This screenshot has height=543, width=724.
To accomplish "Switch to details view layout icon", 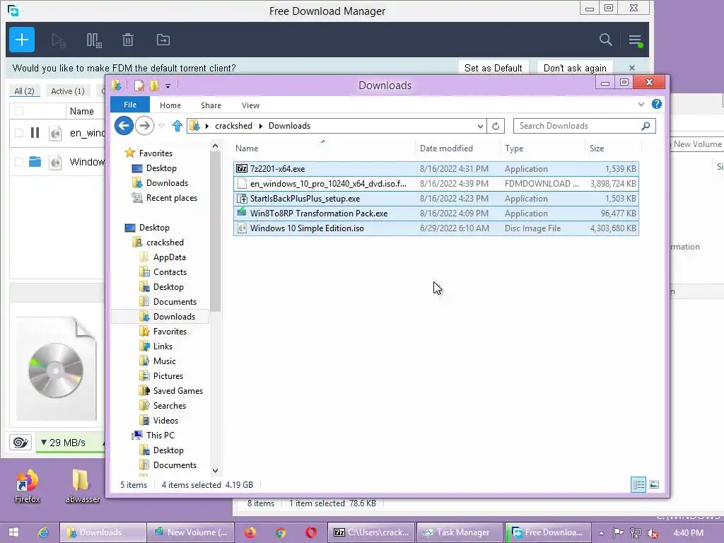I will (x=638, y=485).
